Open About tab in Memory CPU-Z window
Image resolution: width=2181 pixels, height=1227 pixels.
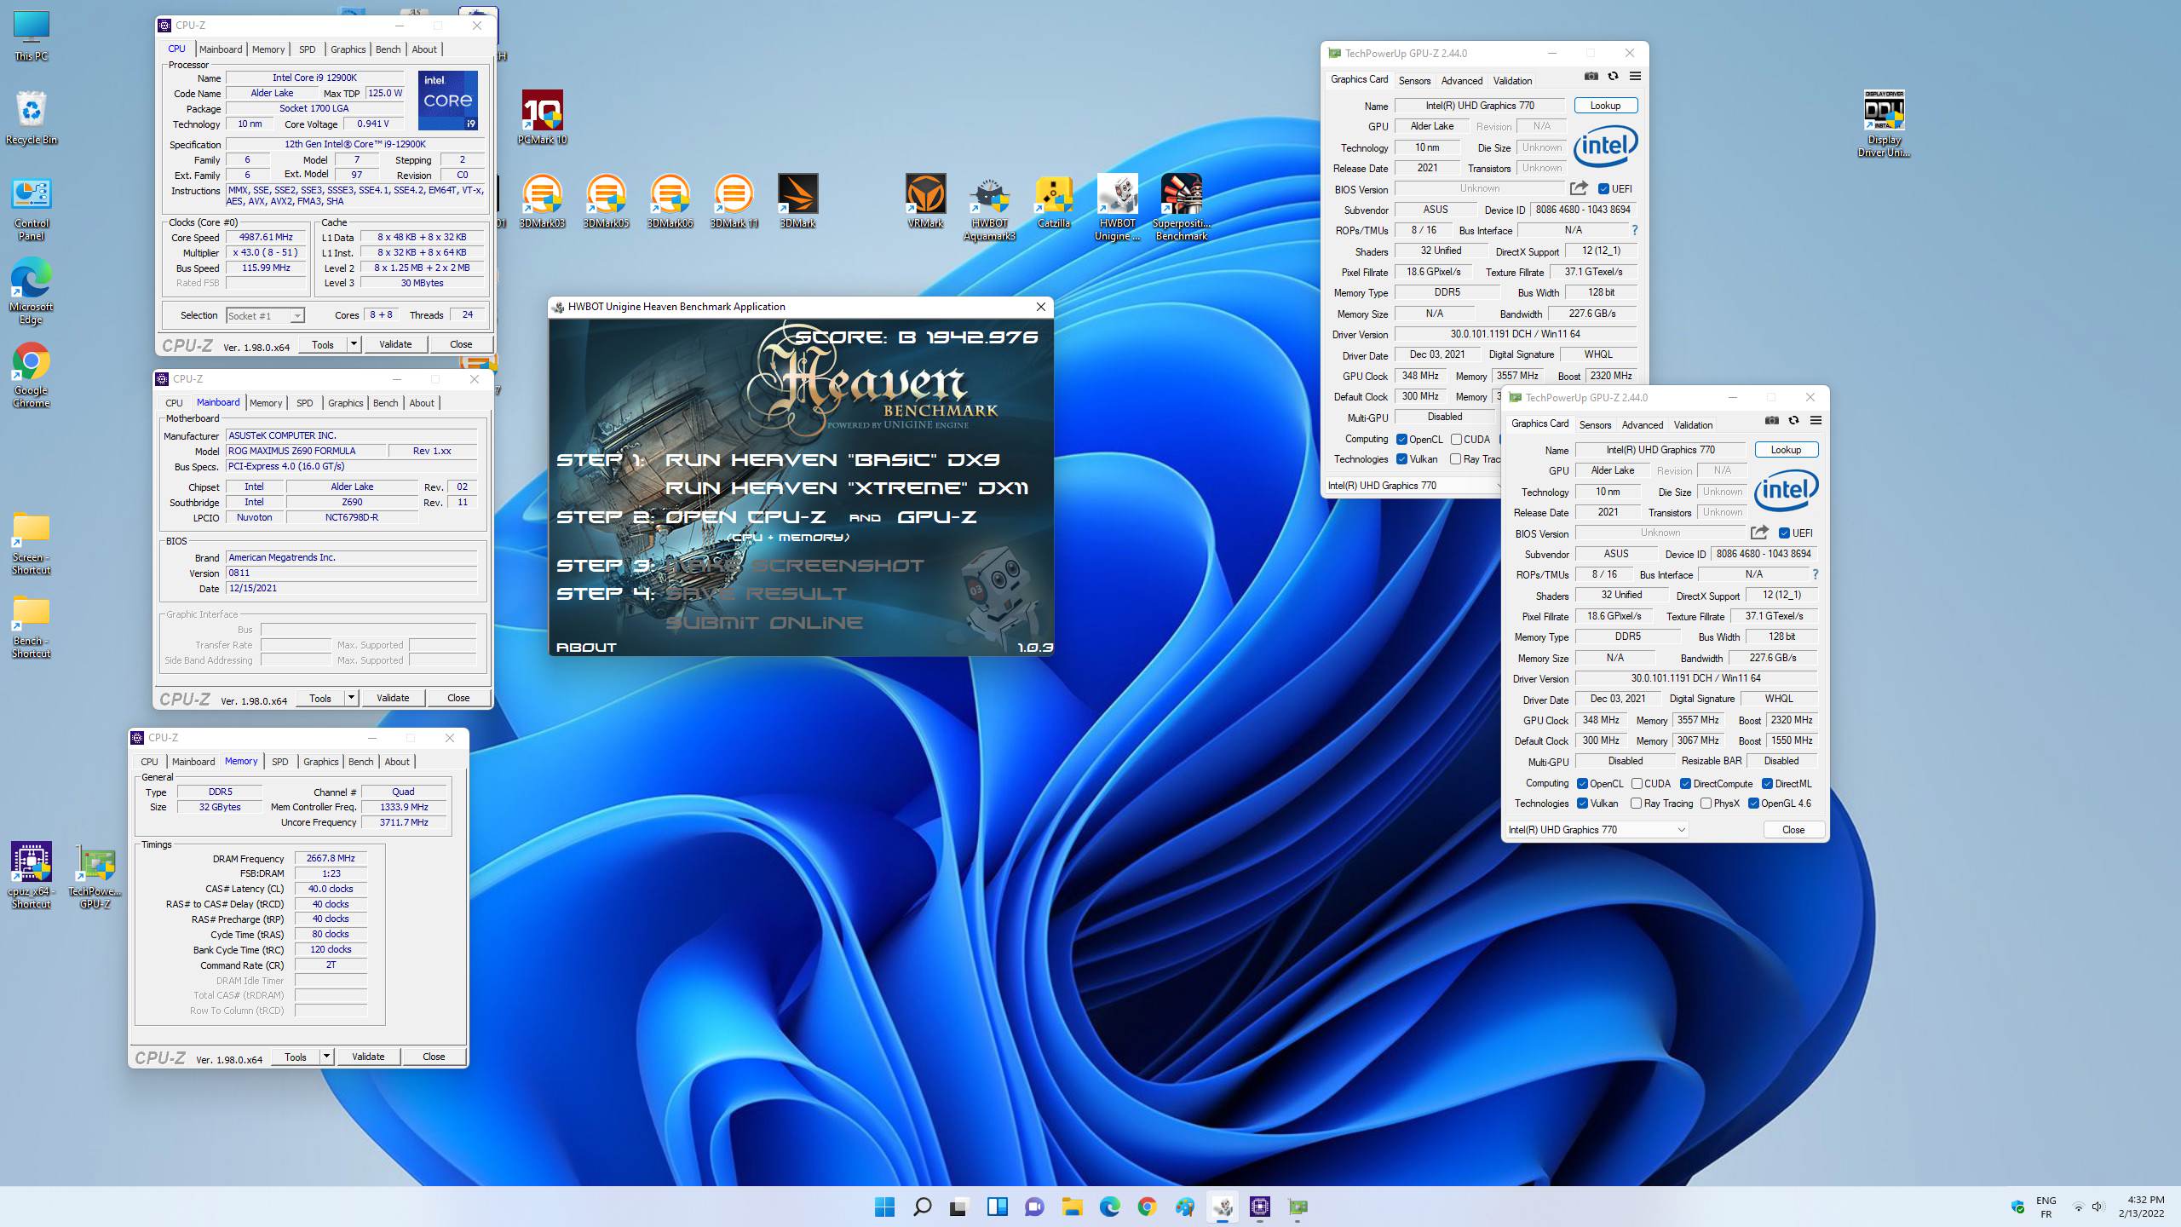[397, 762]
